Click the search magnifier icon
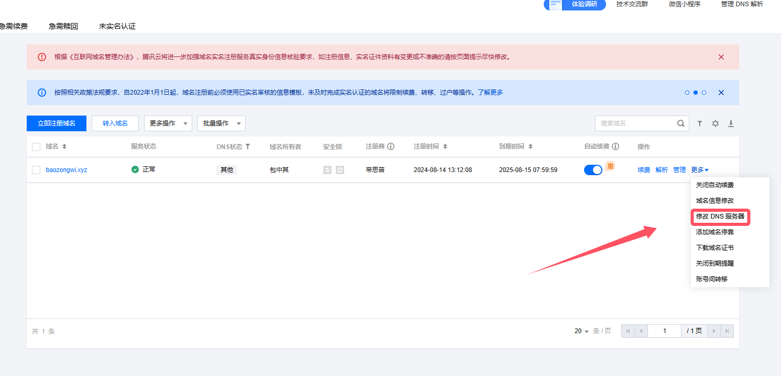781x376 pixels. (680, 123)
